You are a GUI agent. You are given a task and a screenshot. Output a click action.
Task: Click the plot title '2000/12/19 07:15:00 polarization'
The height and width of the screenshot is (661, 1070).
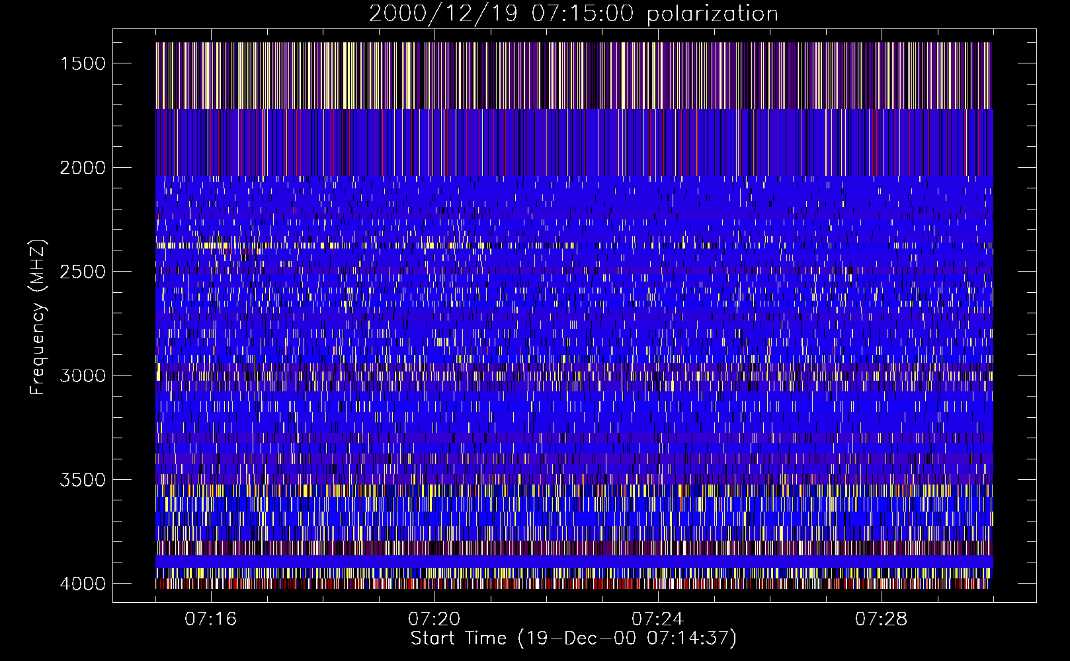(573, 14)
